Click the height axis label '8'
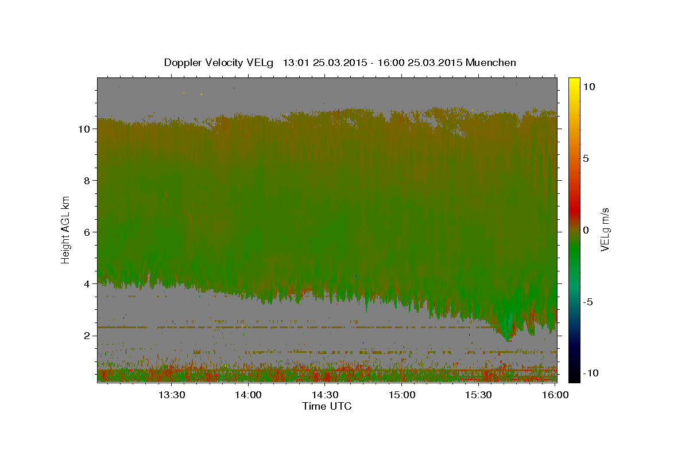This screenshot has height=459, width=689. [x=87, y=181]
